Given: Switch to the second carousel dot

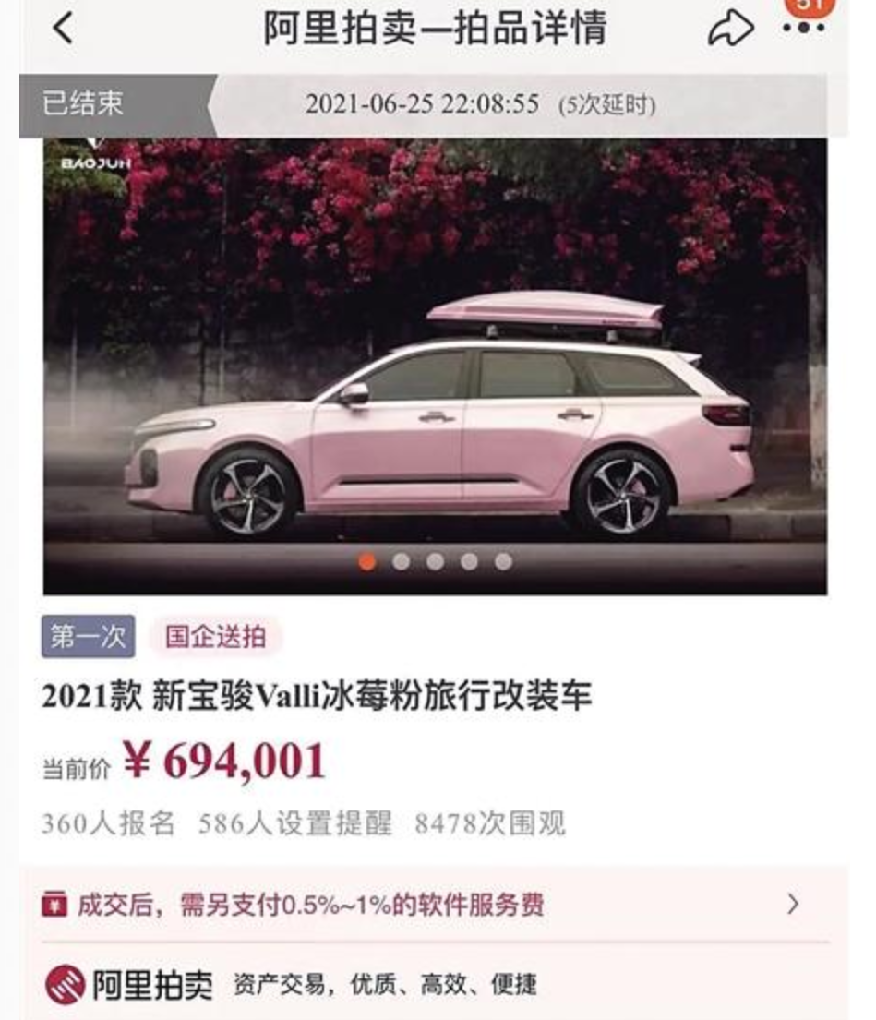Looking at the screenshot, I should click(x=402, y=561).
